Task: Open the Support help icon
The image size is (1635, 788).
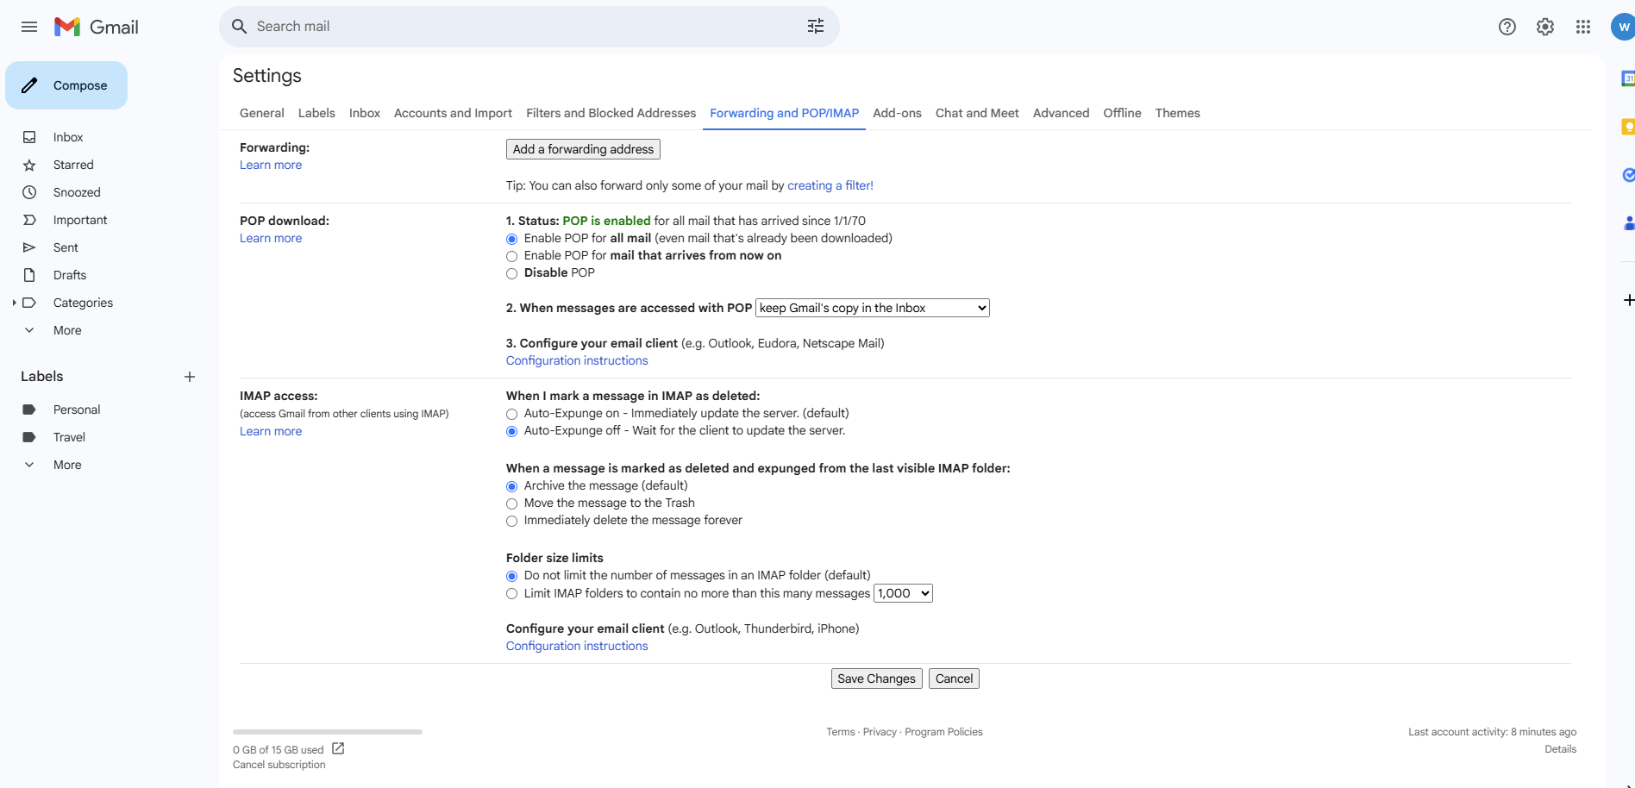Action: [x=1507, y=27]
